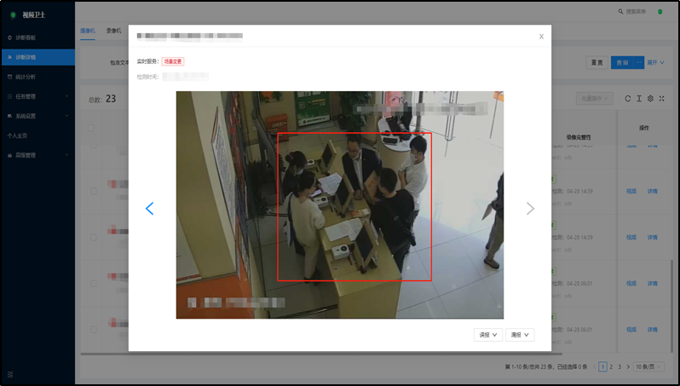Toggle the select-all checkbox in table header
Screen dimensions: 680x386
pos(92,128)
